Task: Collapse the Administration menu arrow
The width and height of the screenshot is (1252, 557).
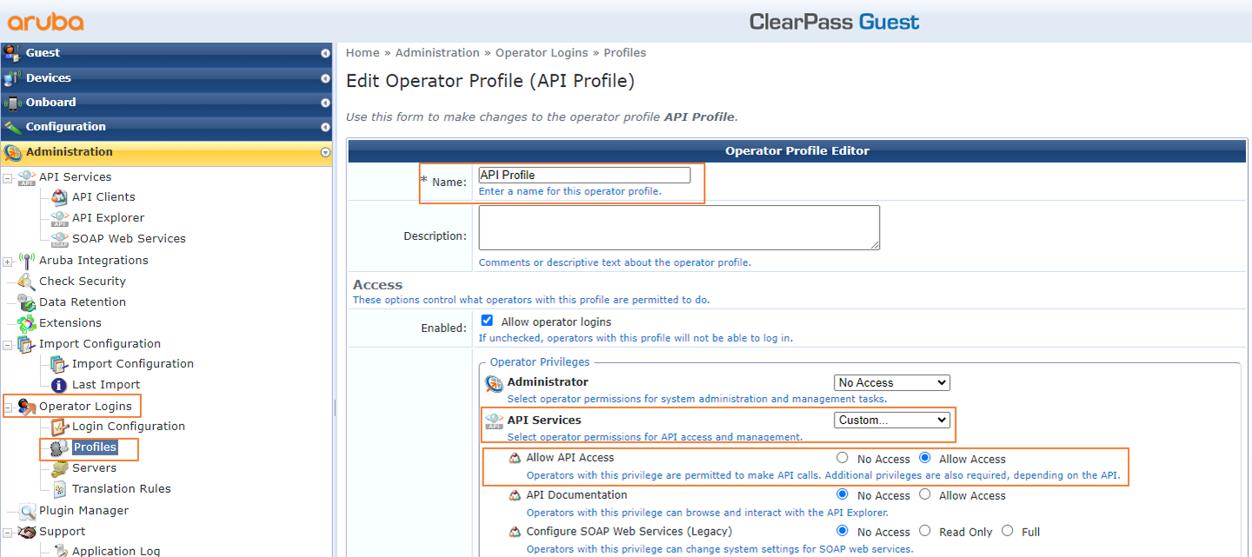Action: pos(325,152)
